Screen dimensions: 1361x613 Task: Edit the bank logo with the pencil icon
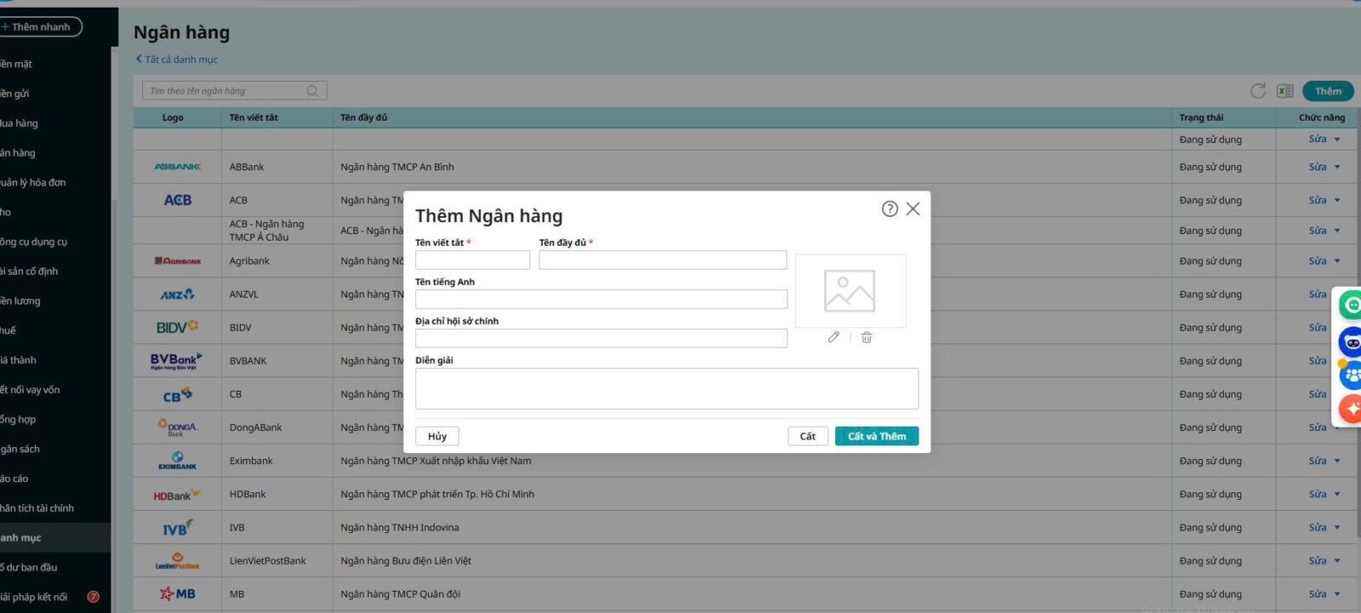pos(834,338)
